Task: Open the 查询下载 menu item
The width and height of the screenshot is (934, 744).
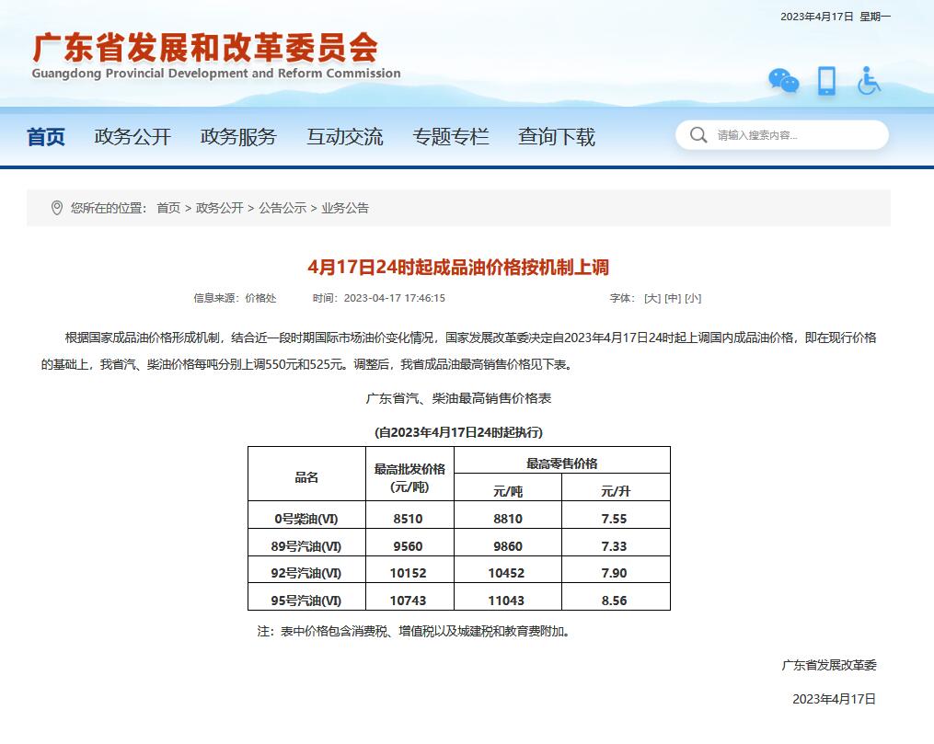Action: [x=556, y=137]
